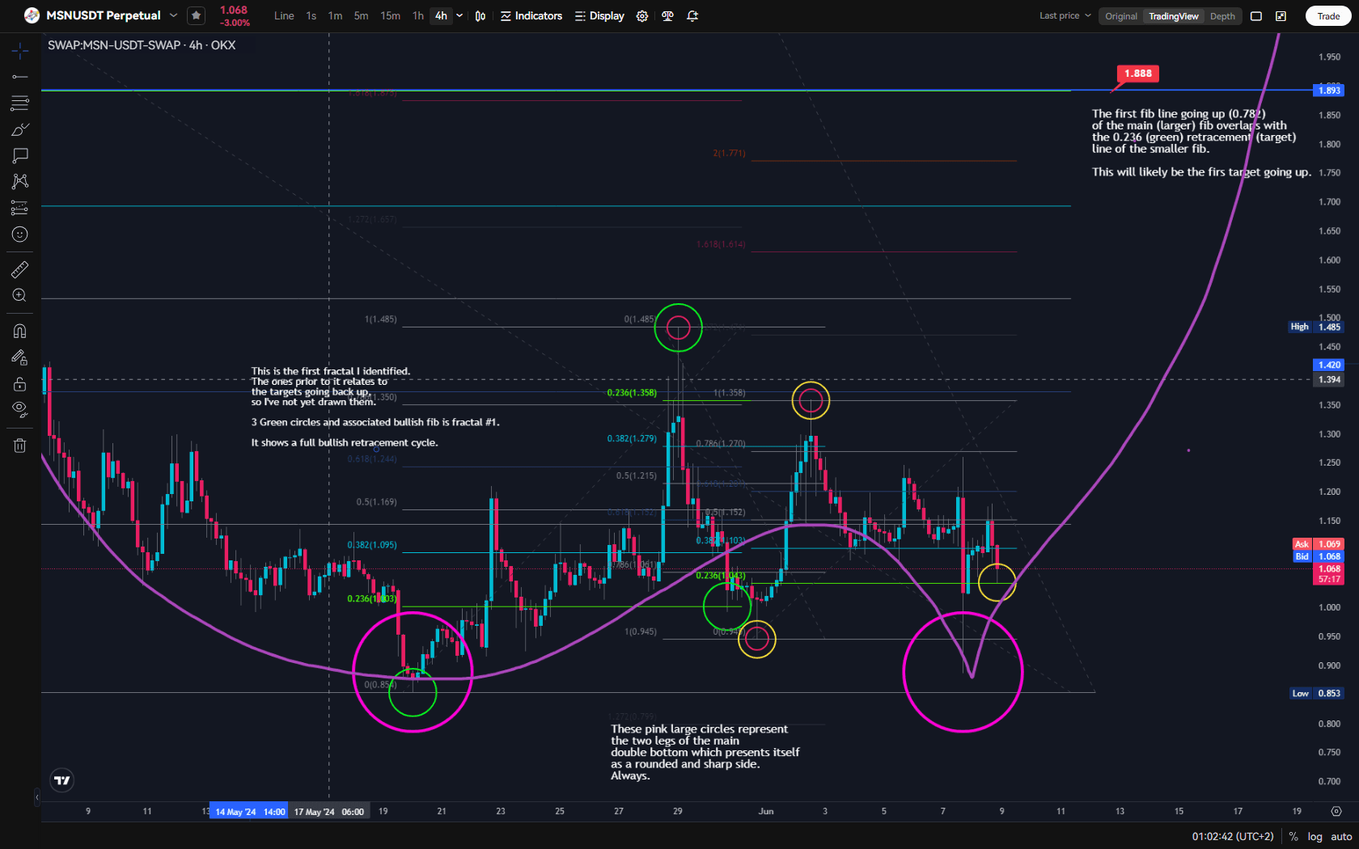The width and height of the screenshot is (1359, 849).
Task: Toggle auto scale mode
Action: 1341,836
